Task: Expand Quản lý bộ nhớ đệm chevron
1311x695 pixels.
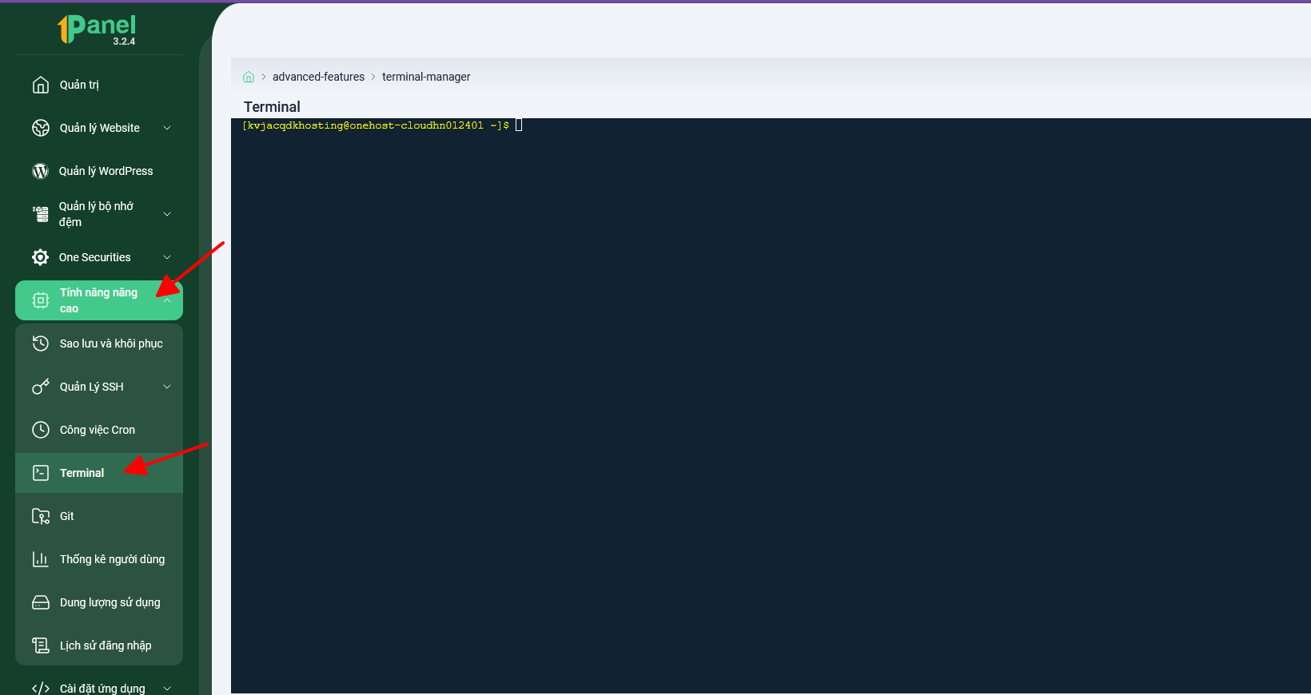Action: point(167,214)
